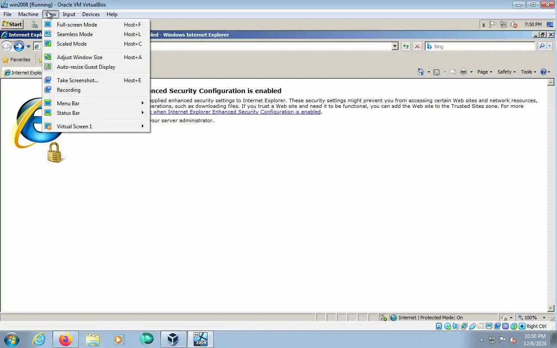Open search provider dropdown arrow
The image size is (557, 348).
[550, 46]
